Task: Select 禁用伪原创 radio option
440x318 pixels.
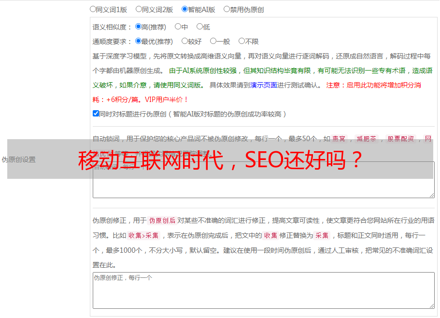Action: (x=227, y=9)
